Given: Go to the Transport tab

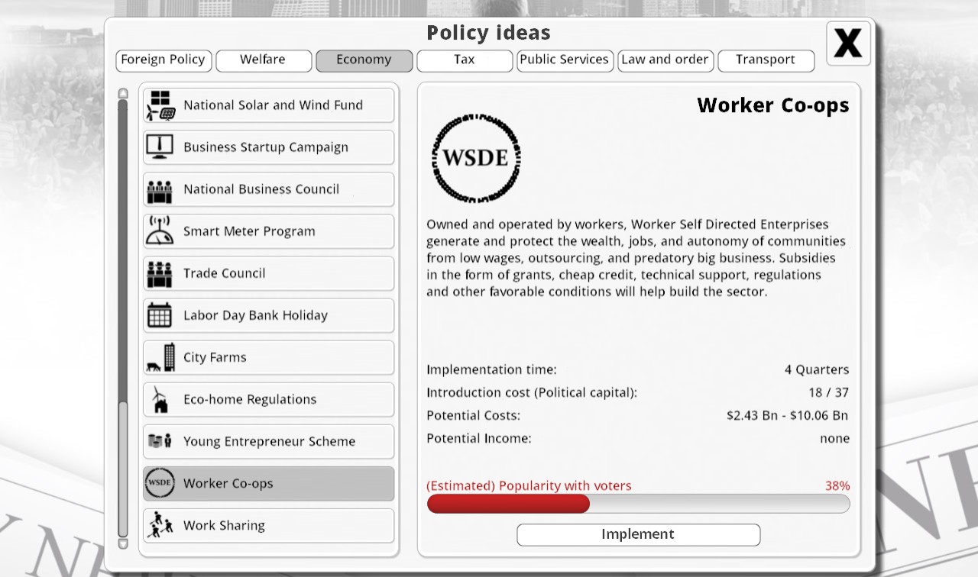Looking at the screenshot, I should click(x=766, y=60).
